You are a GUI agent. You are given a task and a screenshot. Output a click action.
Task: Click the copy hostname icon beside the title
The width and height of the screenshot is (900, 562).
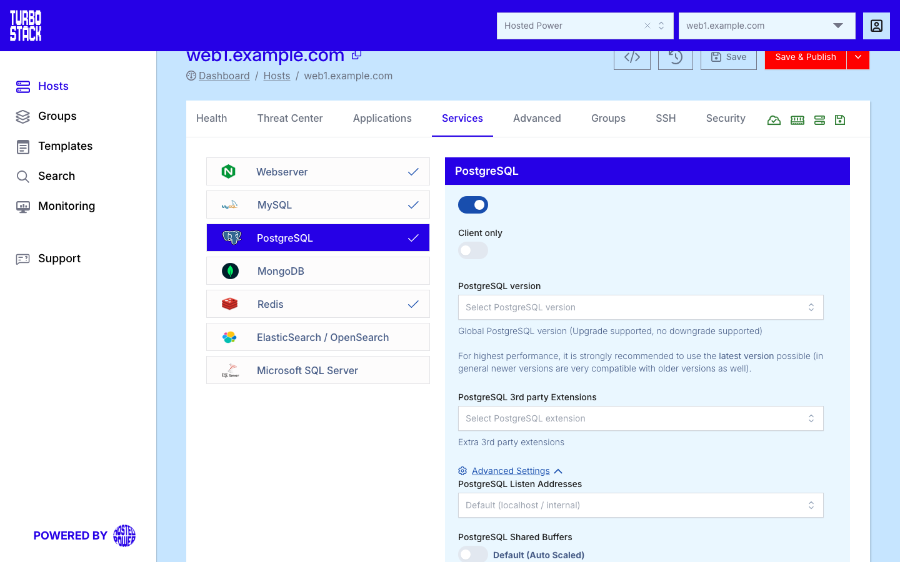point(356,55)
